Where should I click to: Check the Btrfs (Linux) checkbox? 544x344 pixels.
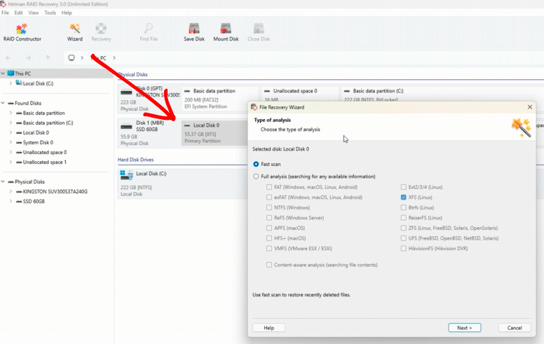(x=403, y=207)
